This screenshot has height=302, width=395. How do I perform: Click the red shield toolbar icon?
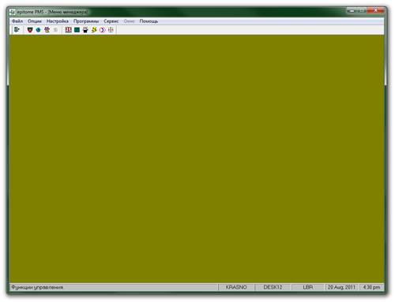(x=30, y=30)
